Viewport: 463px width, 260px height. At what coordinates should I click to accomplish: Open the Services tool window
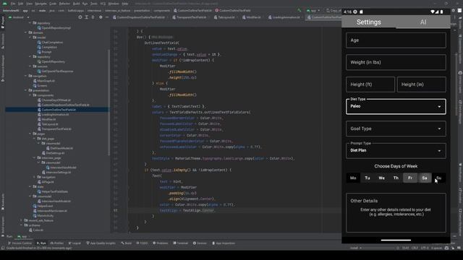point(200,243)
